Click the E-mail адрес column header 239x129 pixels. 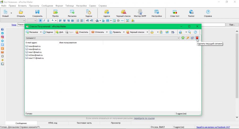pyautogui.click(x=41, y=43)
